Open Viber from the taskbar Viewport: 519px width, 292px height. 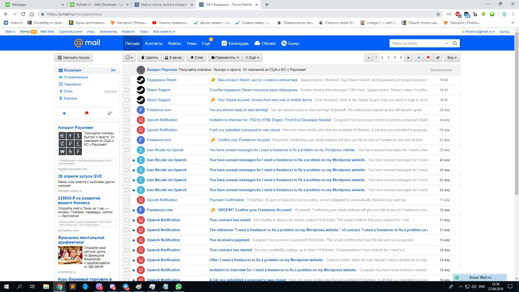coord(99,286)
